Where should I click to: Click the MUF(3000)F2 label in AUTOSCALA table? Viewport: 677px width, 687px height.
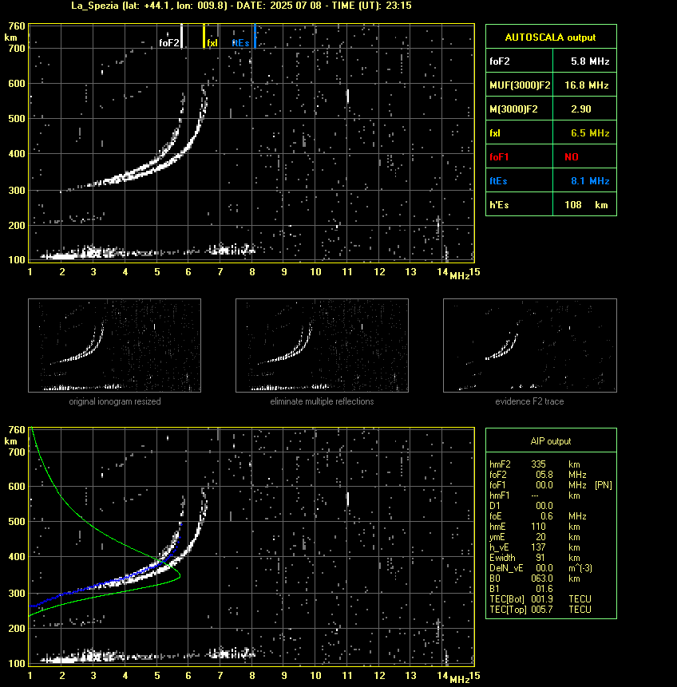coord(520,85)
